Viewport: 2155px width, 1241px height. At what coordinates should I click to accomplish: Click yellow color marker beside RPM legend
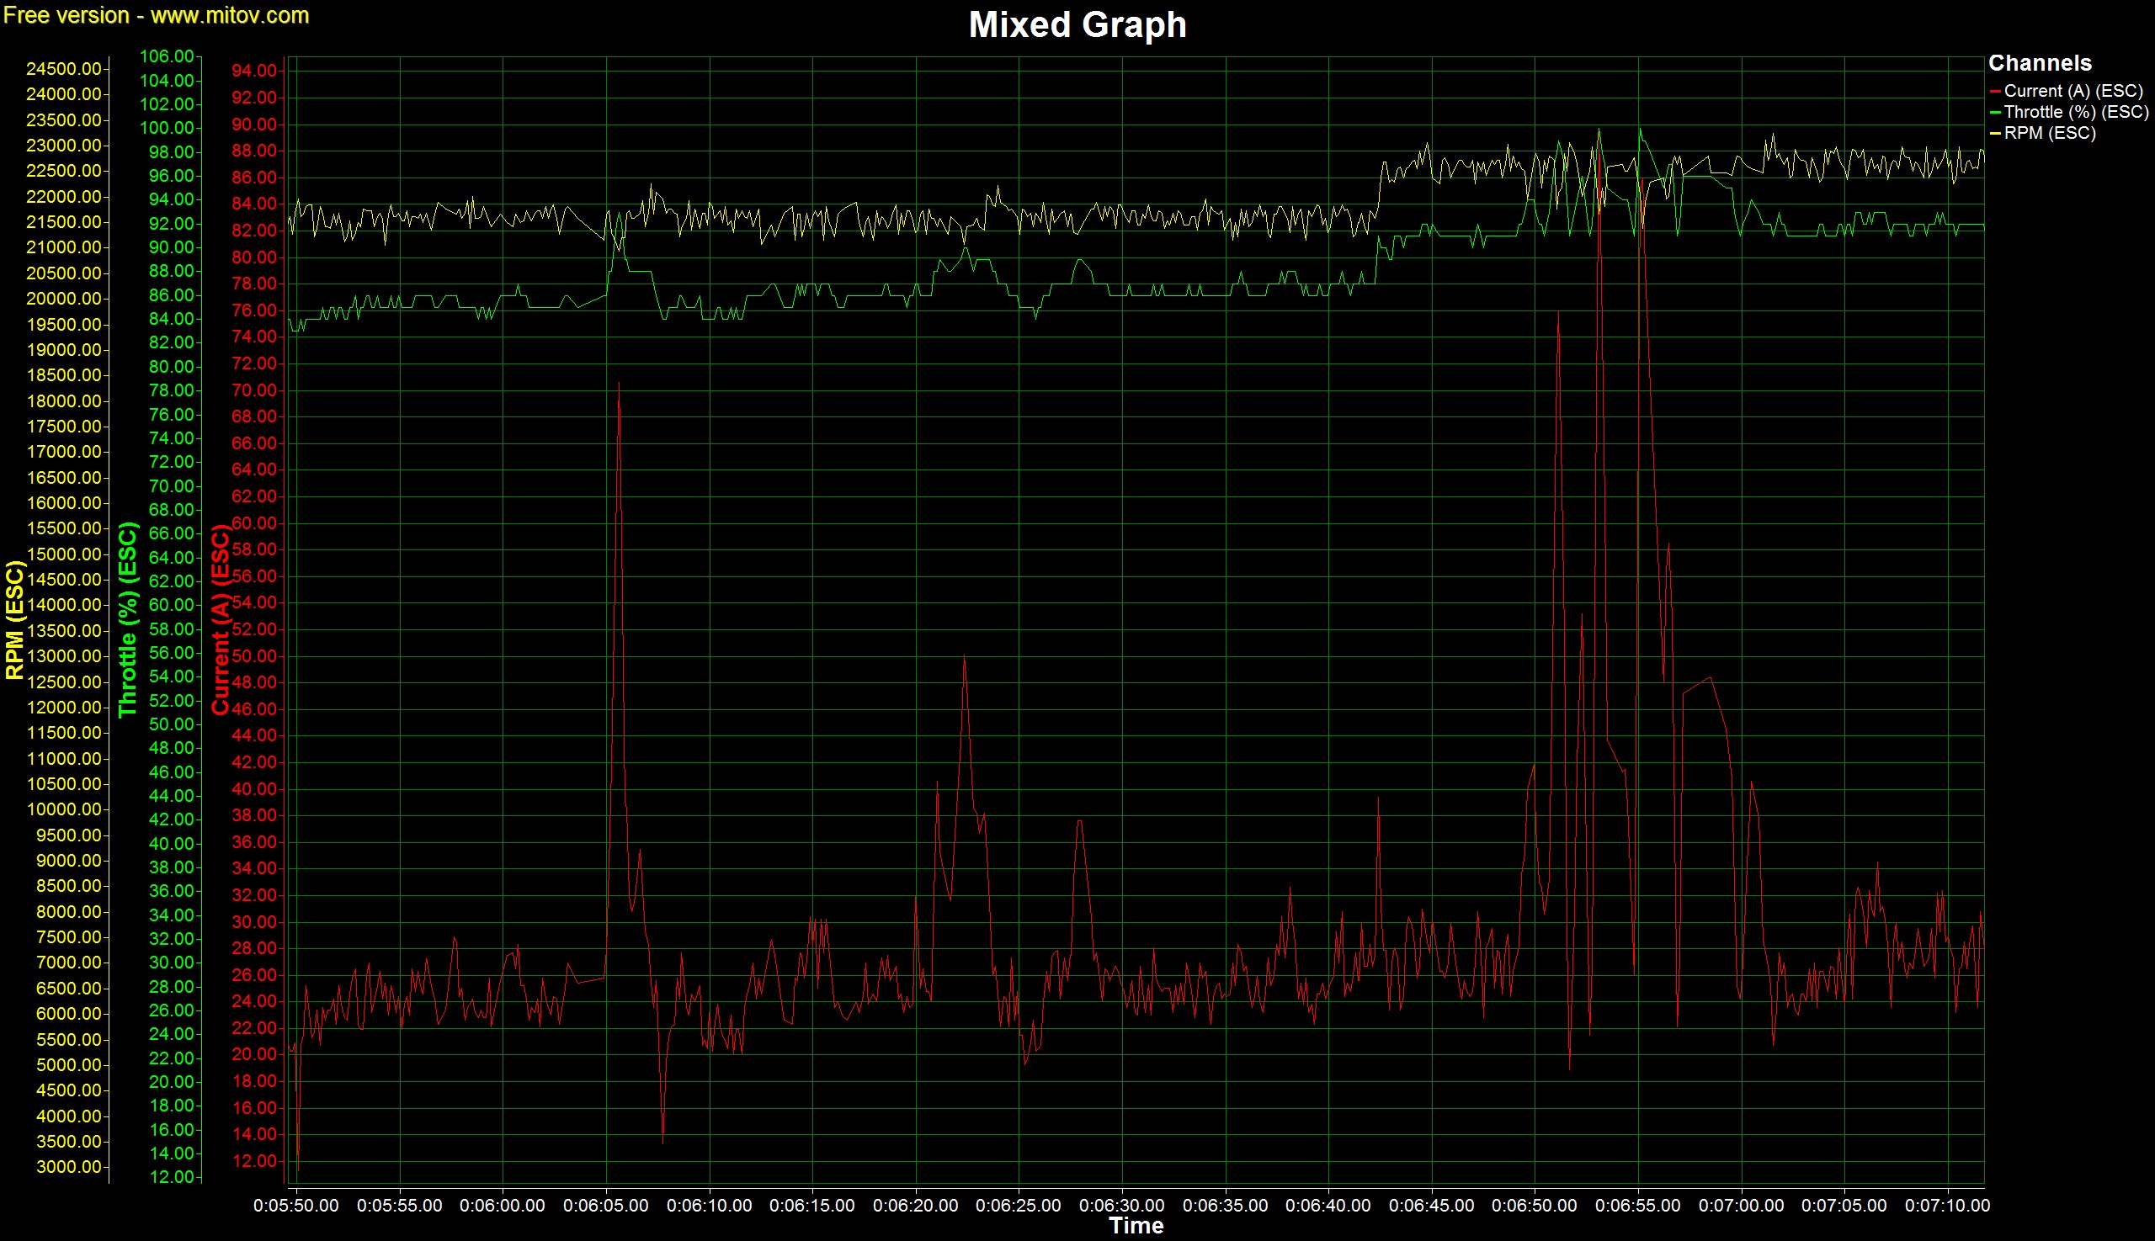1995,134
